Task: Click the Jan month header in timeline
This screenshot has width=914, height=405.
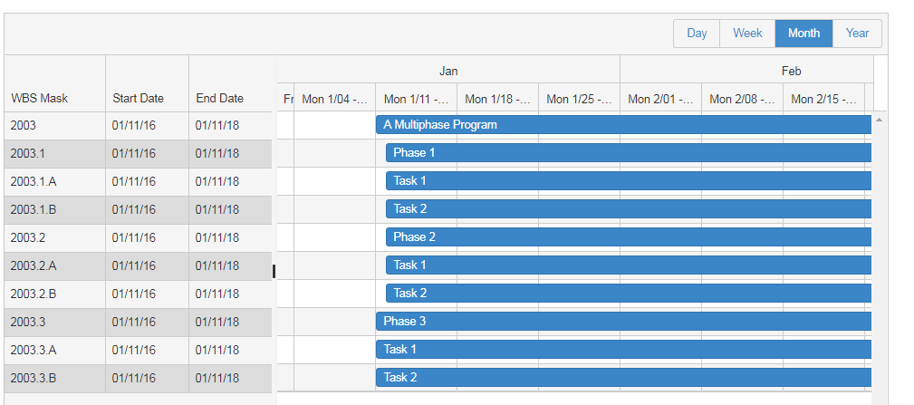Action: [x=448, y=71]
